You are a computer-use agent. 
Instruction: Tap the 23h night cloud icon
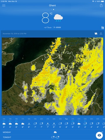60,124
